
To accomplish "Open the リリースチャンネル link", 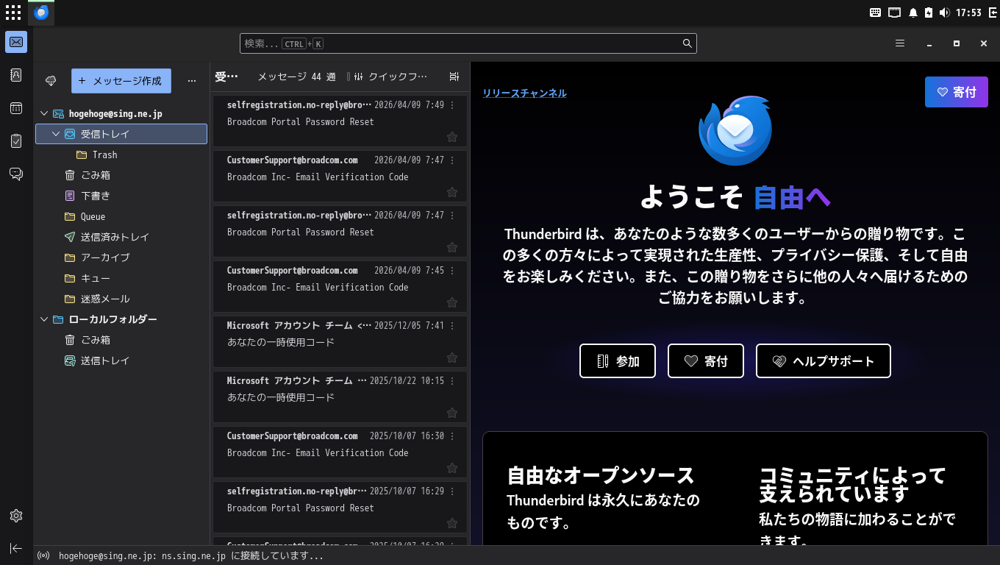I will [524, 93].
